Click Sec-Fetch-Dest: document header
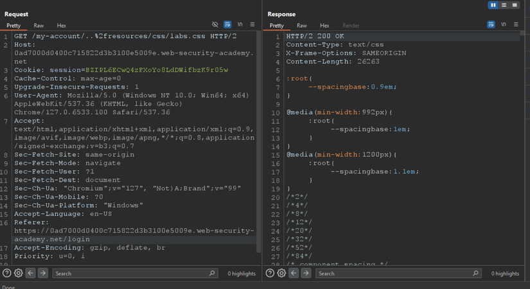This screenshot has height=289, width=530. 67,180
